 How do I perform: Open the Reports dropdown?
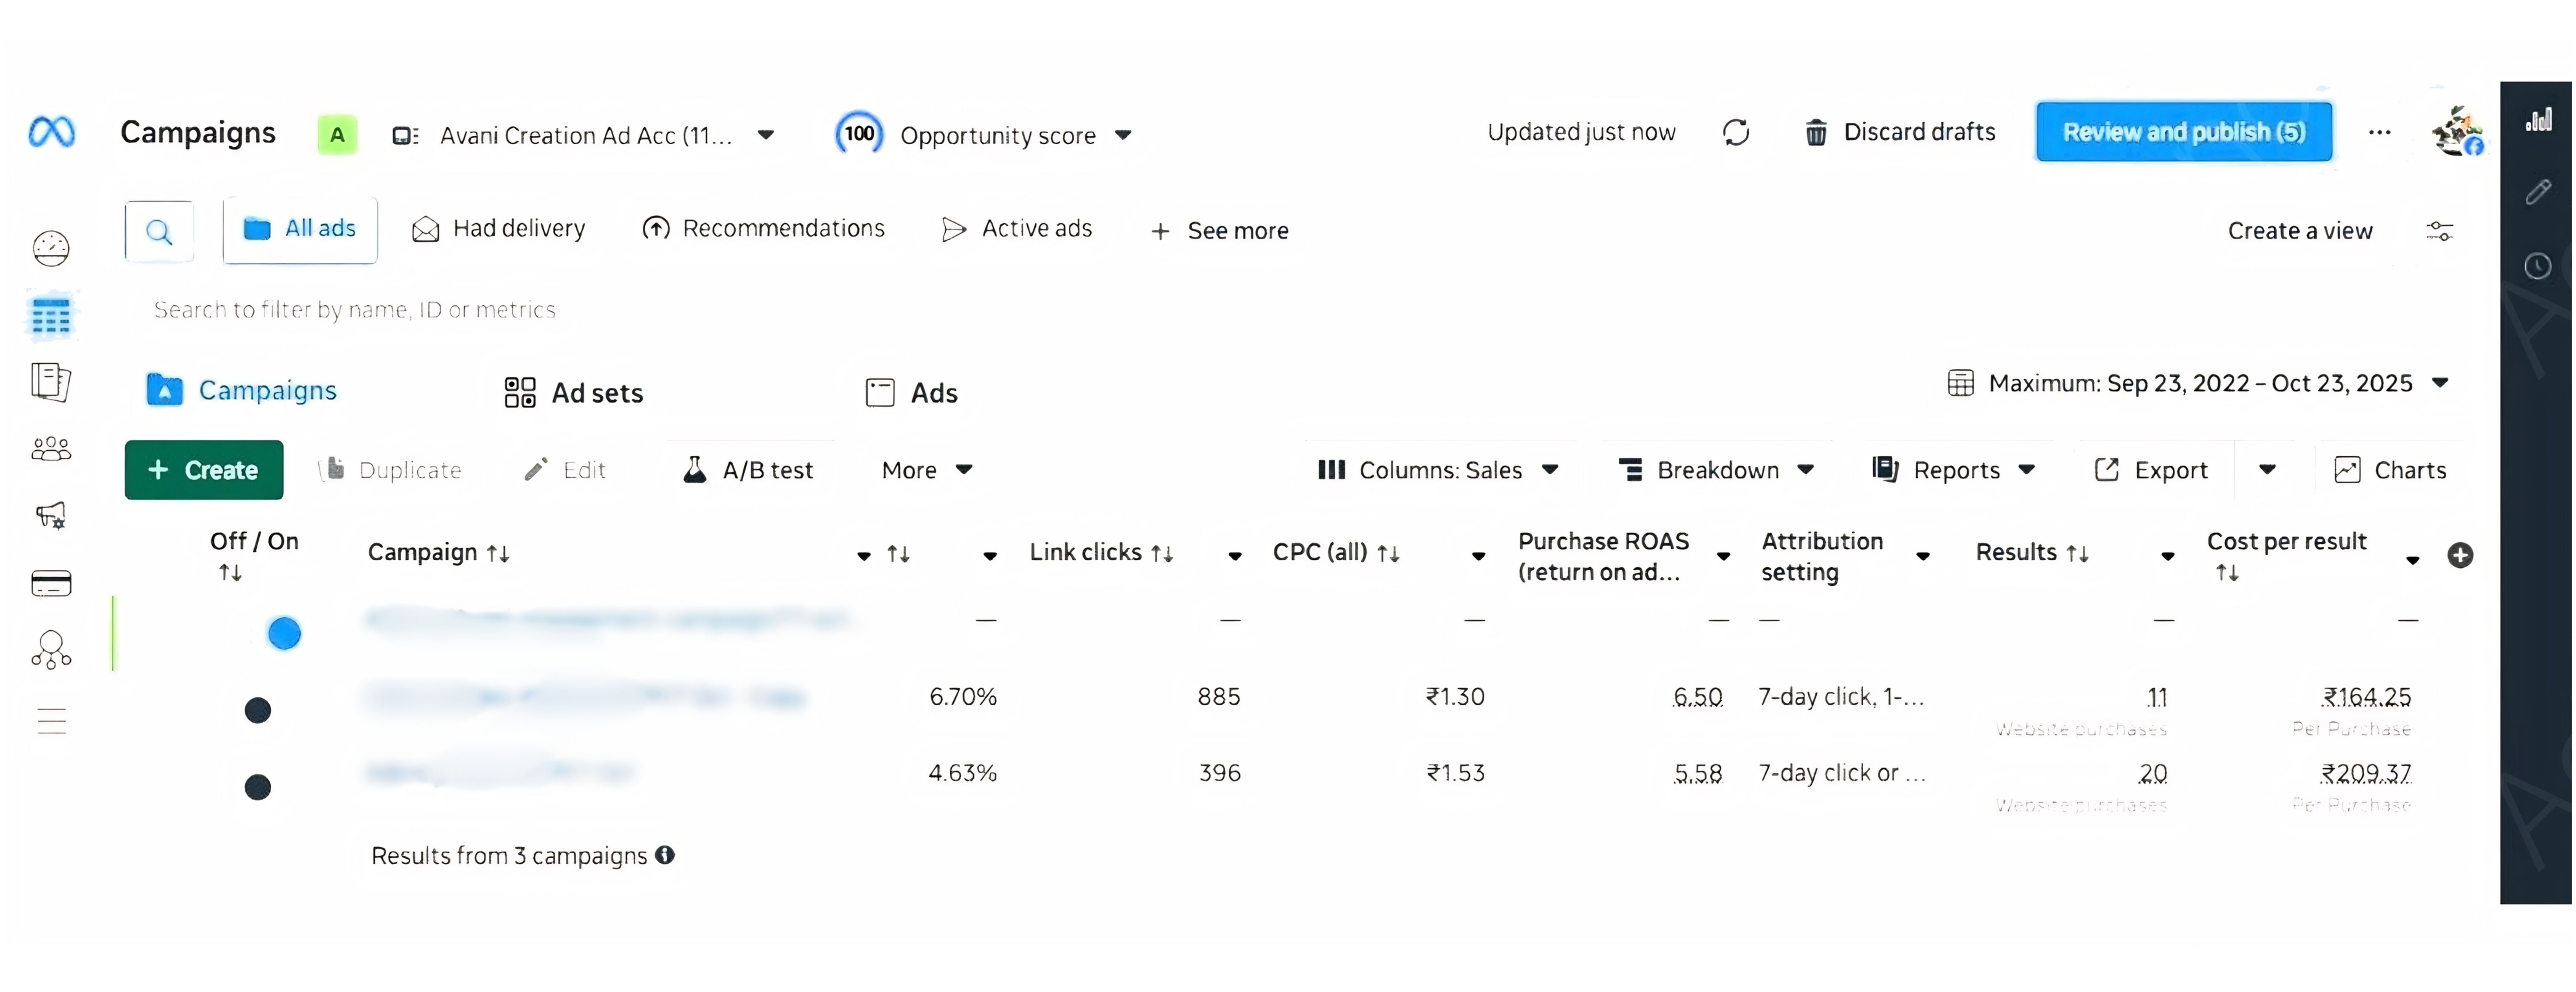(1954, 470)
